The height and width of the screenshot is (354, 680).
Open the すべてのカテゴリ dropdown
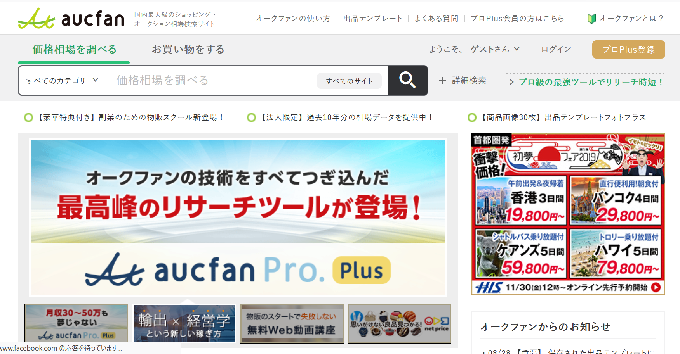[62, 80]
